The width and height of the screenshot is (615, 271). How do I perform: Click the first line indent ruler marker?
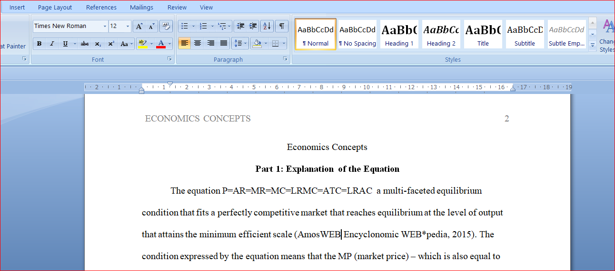pyautogui.click(x=170, y=84)
